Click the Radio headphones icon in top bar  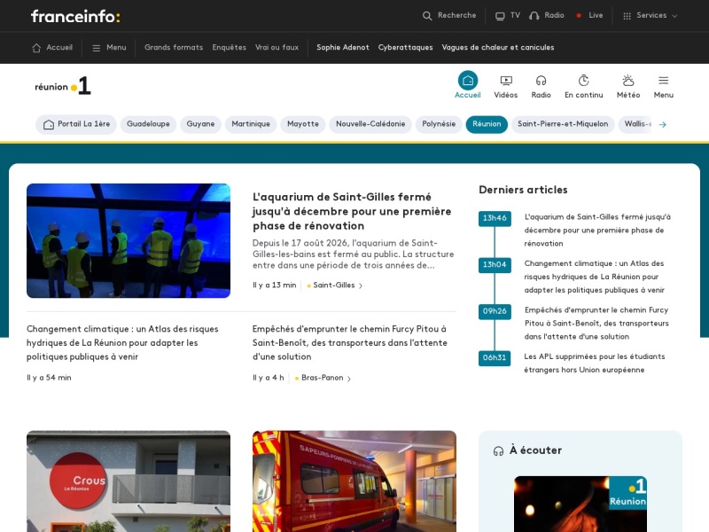(x=534, y=16)
